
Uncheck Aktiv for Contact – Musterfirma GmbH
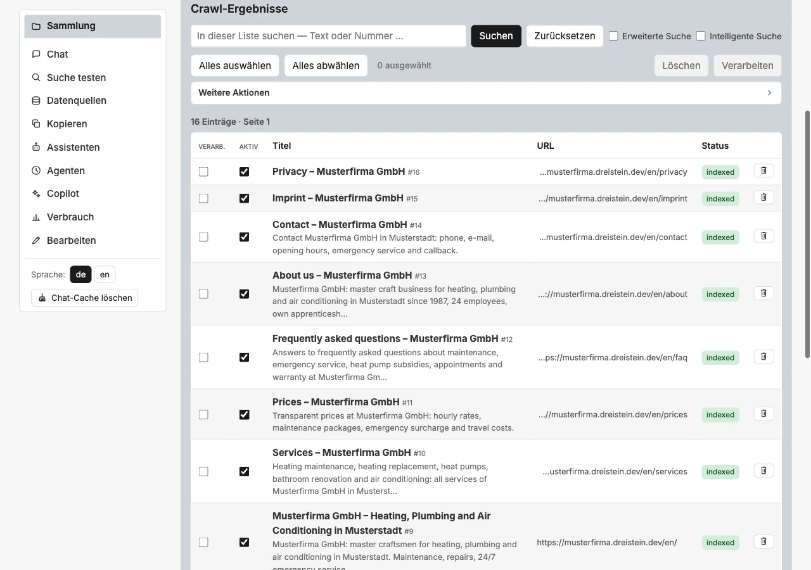(244, 237)
